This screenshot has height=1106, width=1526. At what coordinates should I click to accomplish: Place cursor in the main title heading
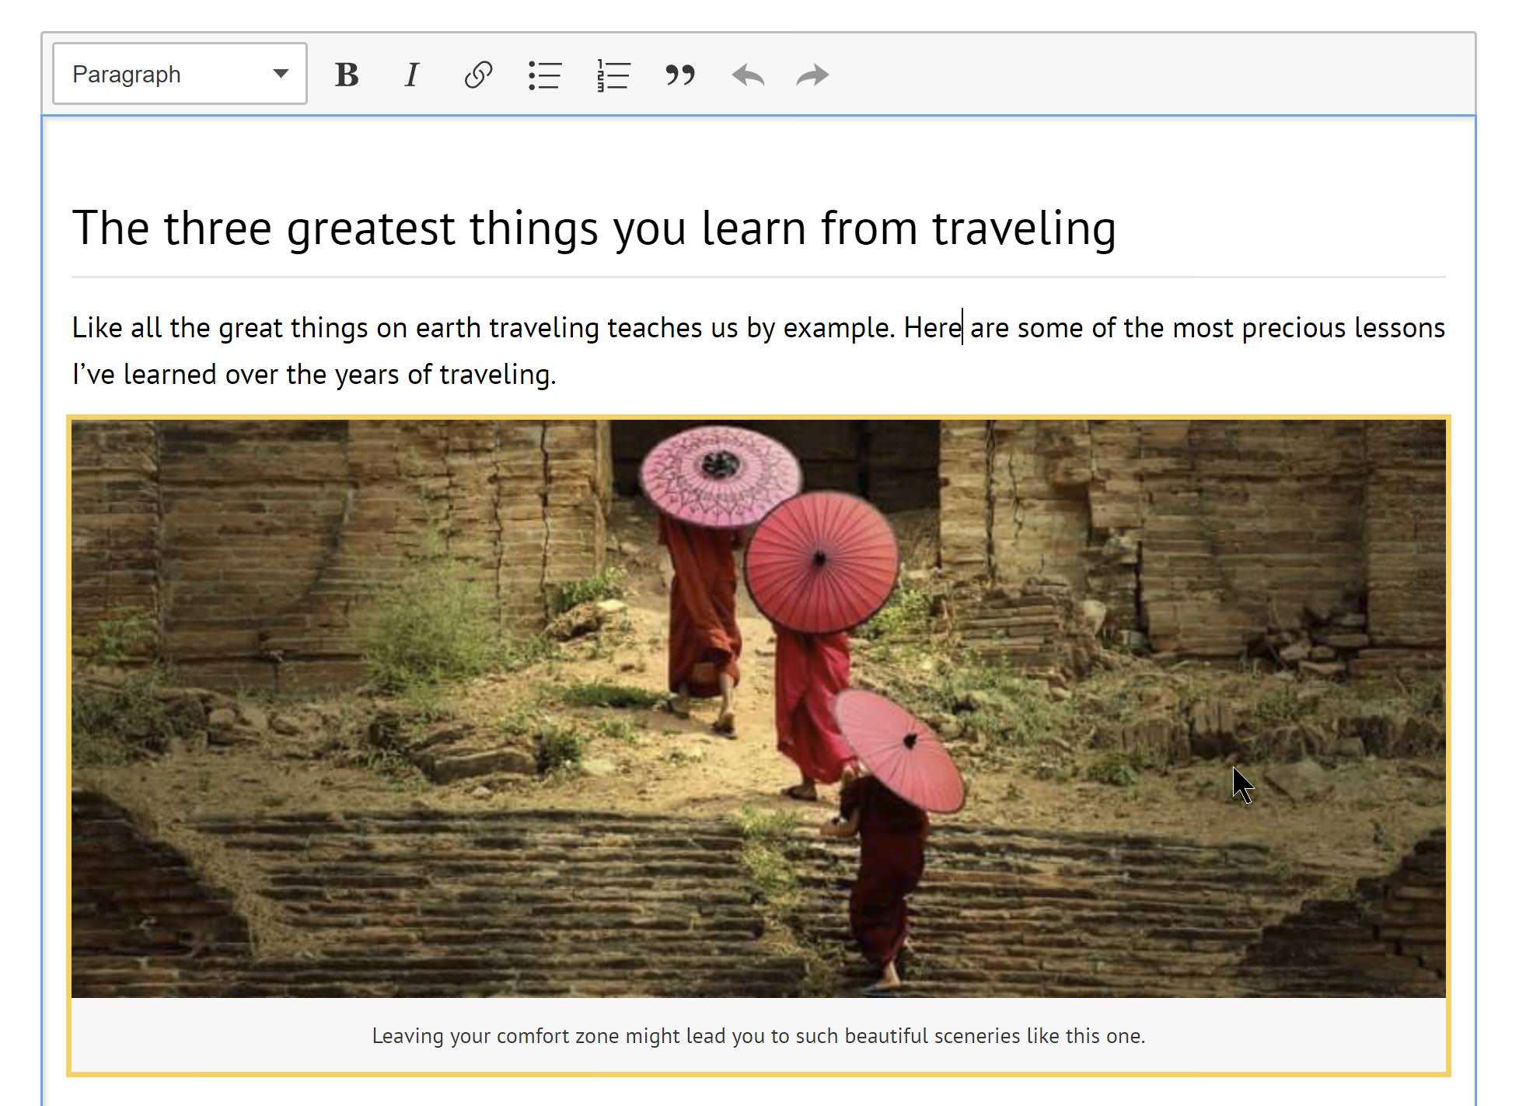594,229
